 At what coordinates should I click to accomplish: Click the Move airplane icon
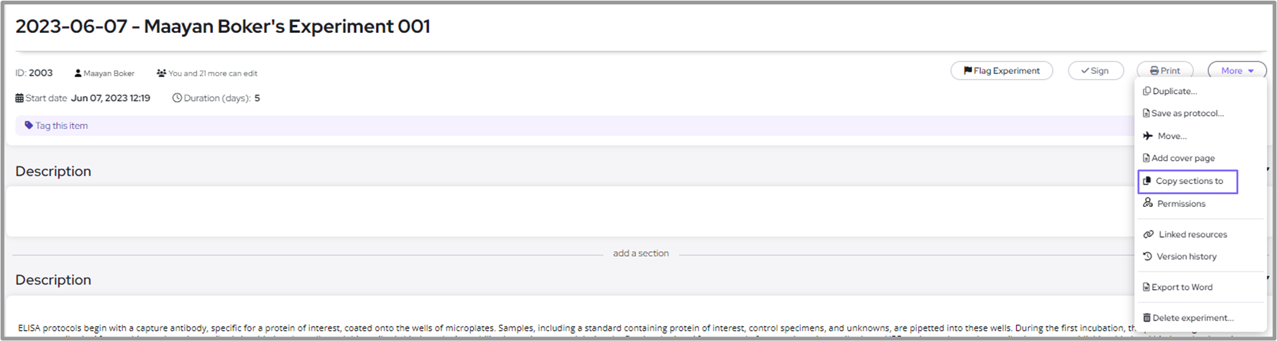tap(1148, 136)
